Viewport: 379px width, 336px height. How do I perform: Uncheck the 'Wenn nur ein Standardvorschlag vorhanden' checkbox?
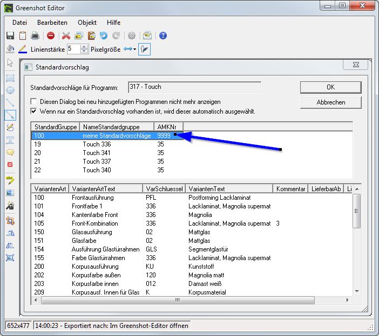tap(34, 111)
